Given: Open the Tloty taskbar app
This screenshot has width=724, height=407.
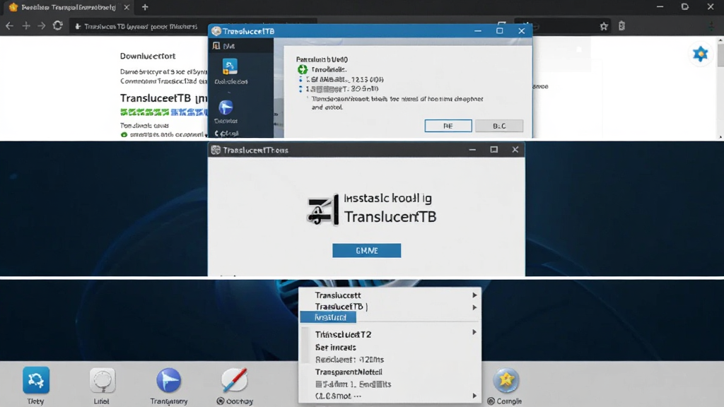Looking at the screenshot, I should click(x=35, y=380).
